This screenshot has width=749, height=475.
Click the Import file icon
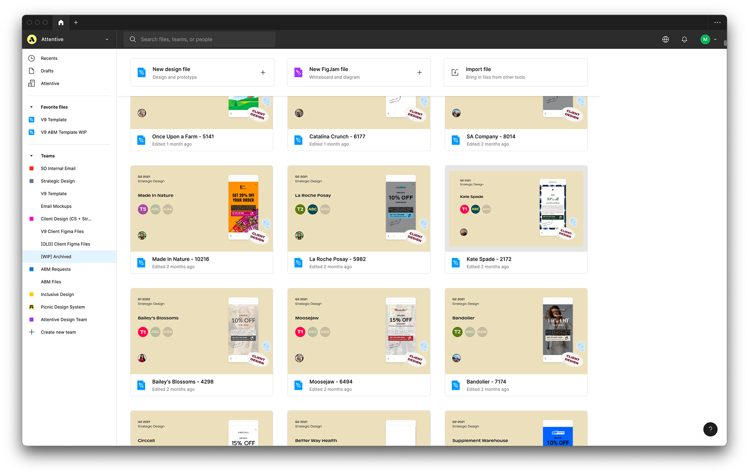pos(455,73)
